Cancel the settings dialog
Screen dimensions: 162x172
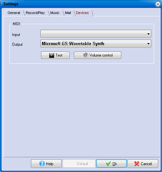coord(143,163)
